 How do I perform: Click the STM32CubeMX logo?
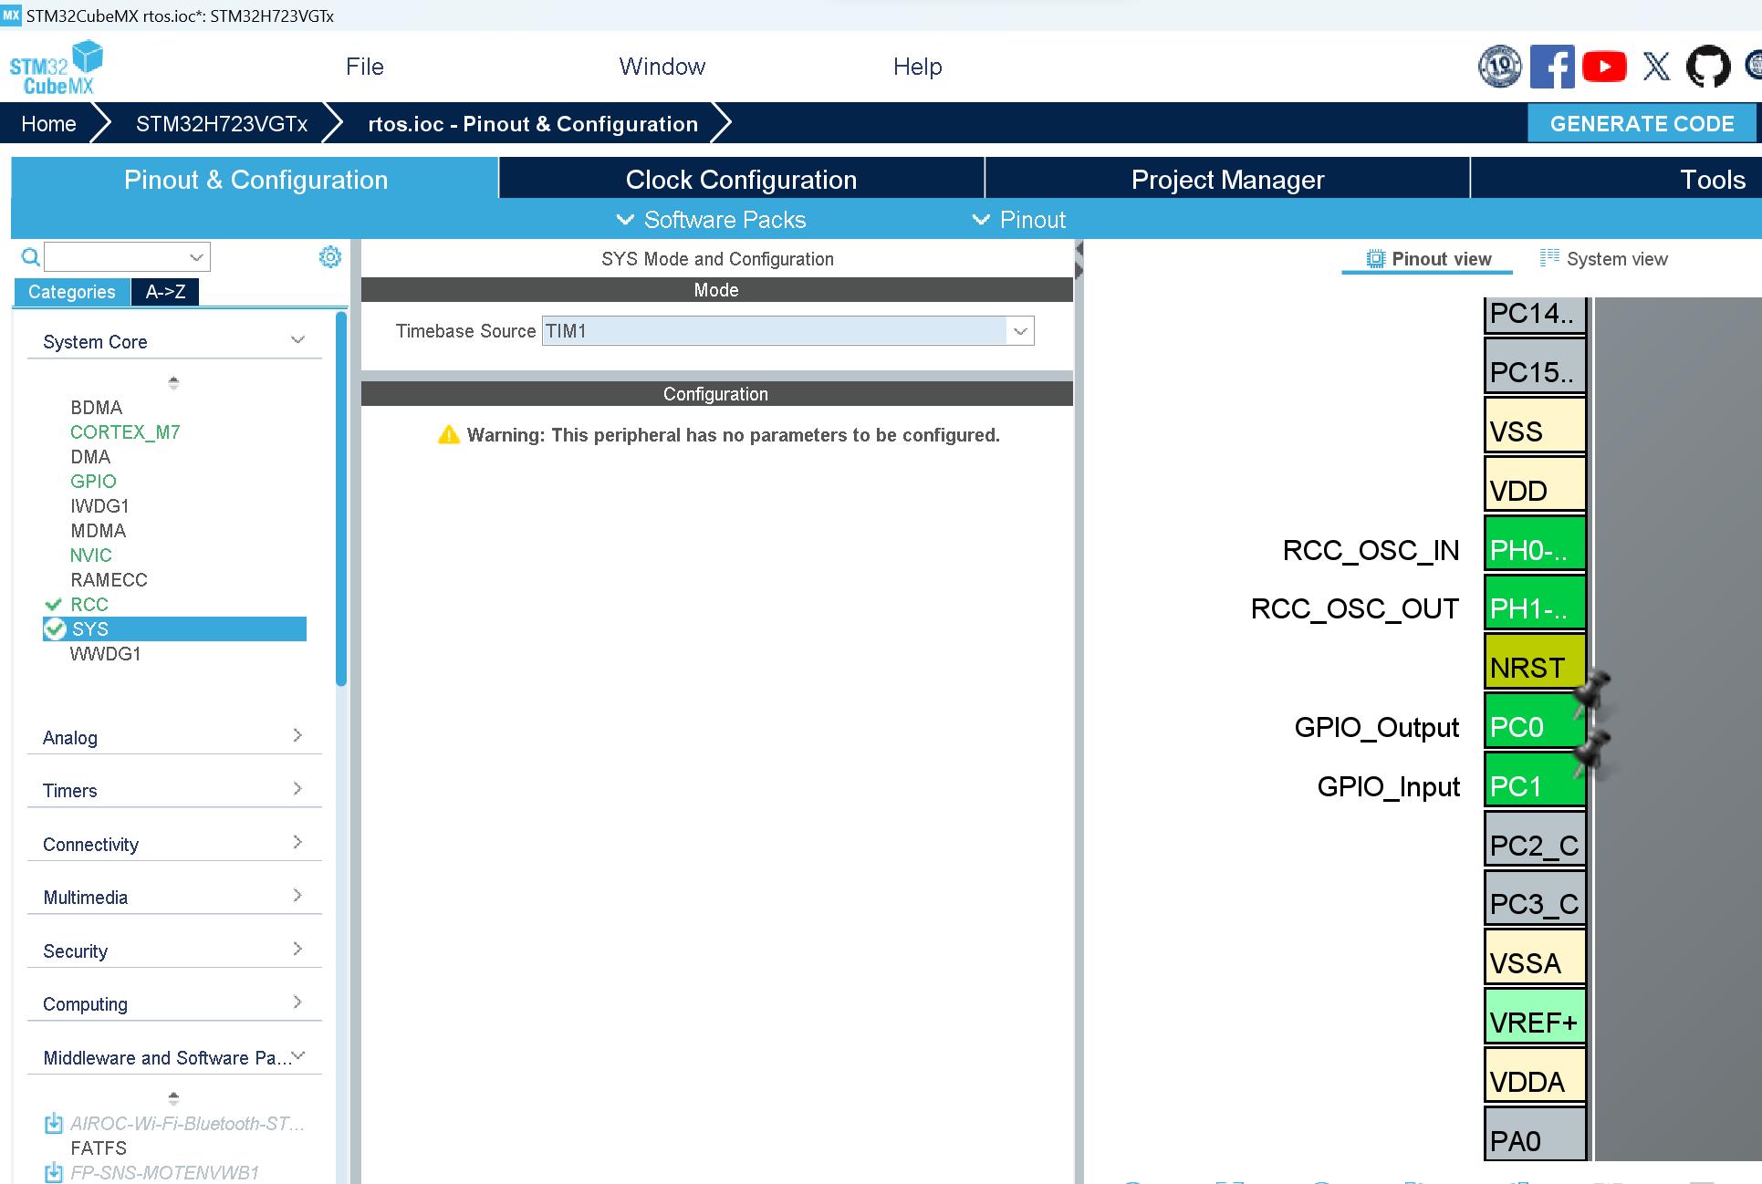pos(57,68)
